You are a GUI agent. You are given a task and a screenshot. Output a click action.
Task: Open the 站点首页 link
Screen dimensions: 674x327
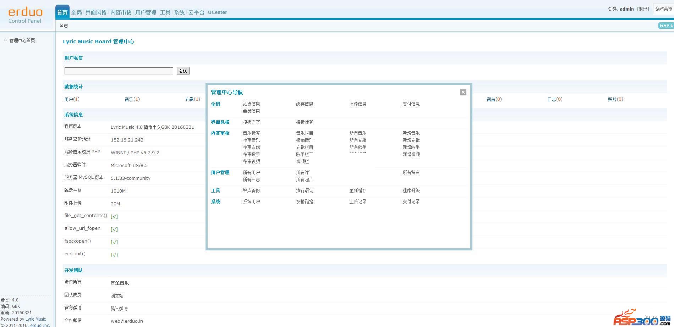pyautogui.click(x=664, y=9)
